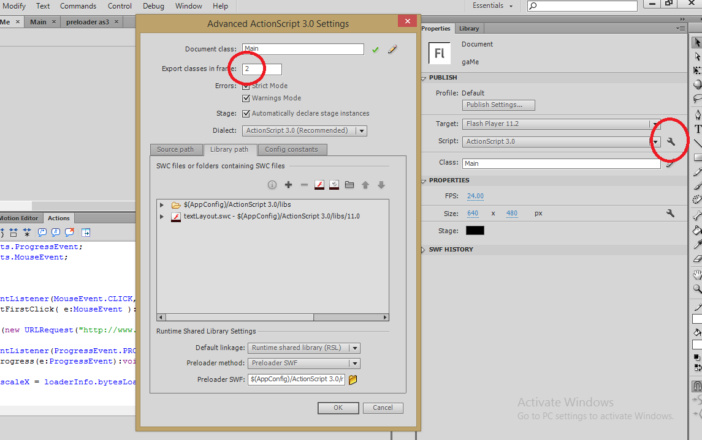Image resolution: width=702 pixels, height=440 pixels.
Task: Click OK in the settings dialog
Action: coord(338,408)
